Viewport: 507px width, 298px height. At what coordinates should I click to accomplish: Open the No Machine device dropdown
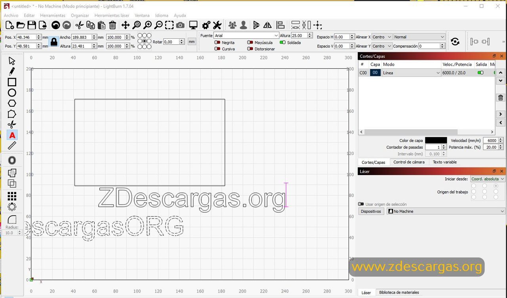tap(446, 211)
